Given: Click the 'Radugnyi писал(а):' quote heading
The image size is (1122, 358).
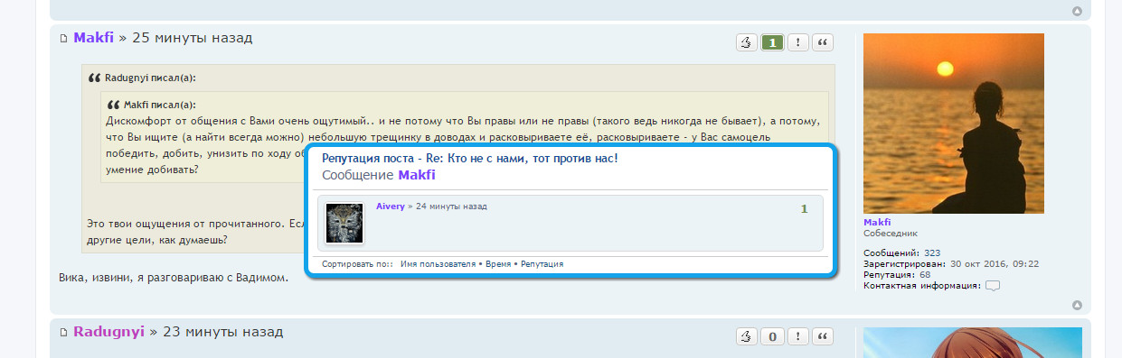Looking at the screenshot, I should (150, 78).
